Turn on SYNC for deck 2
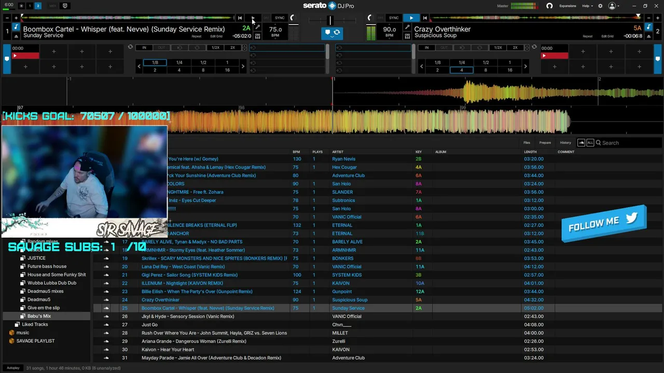This screenshot has width=664, height=373. click(x=394, y=18)
